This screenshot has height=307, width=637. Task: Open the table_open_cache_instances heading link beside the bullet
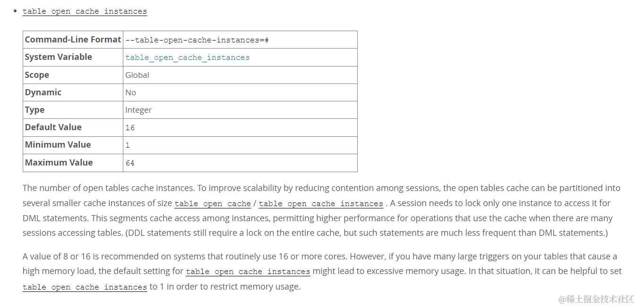pos(85,11)
